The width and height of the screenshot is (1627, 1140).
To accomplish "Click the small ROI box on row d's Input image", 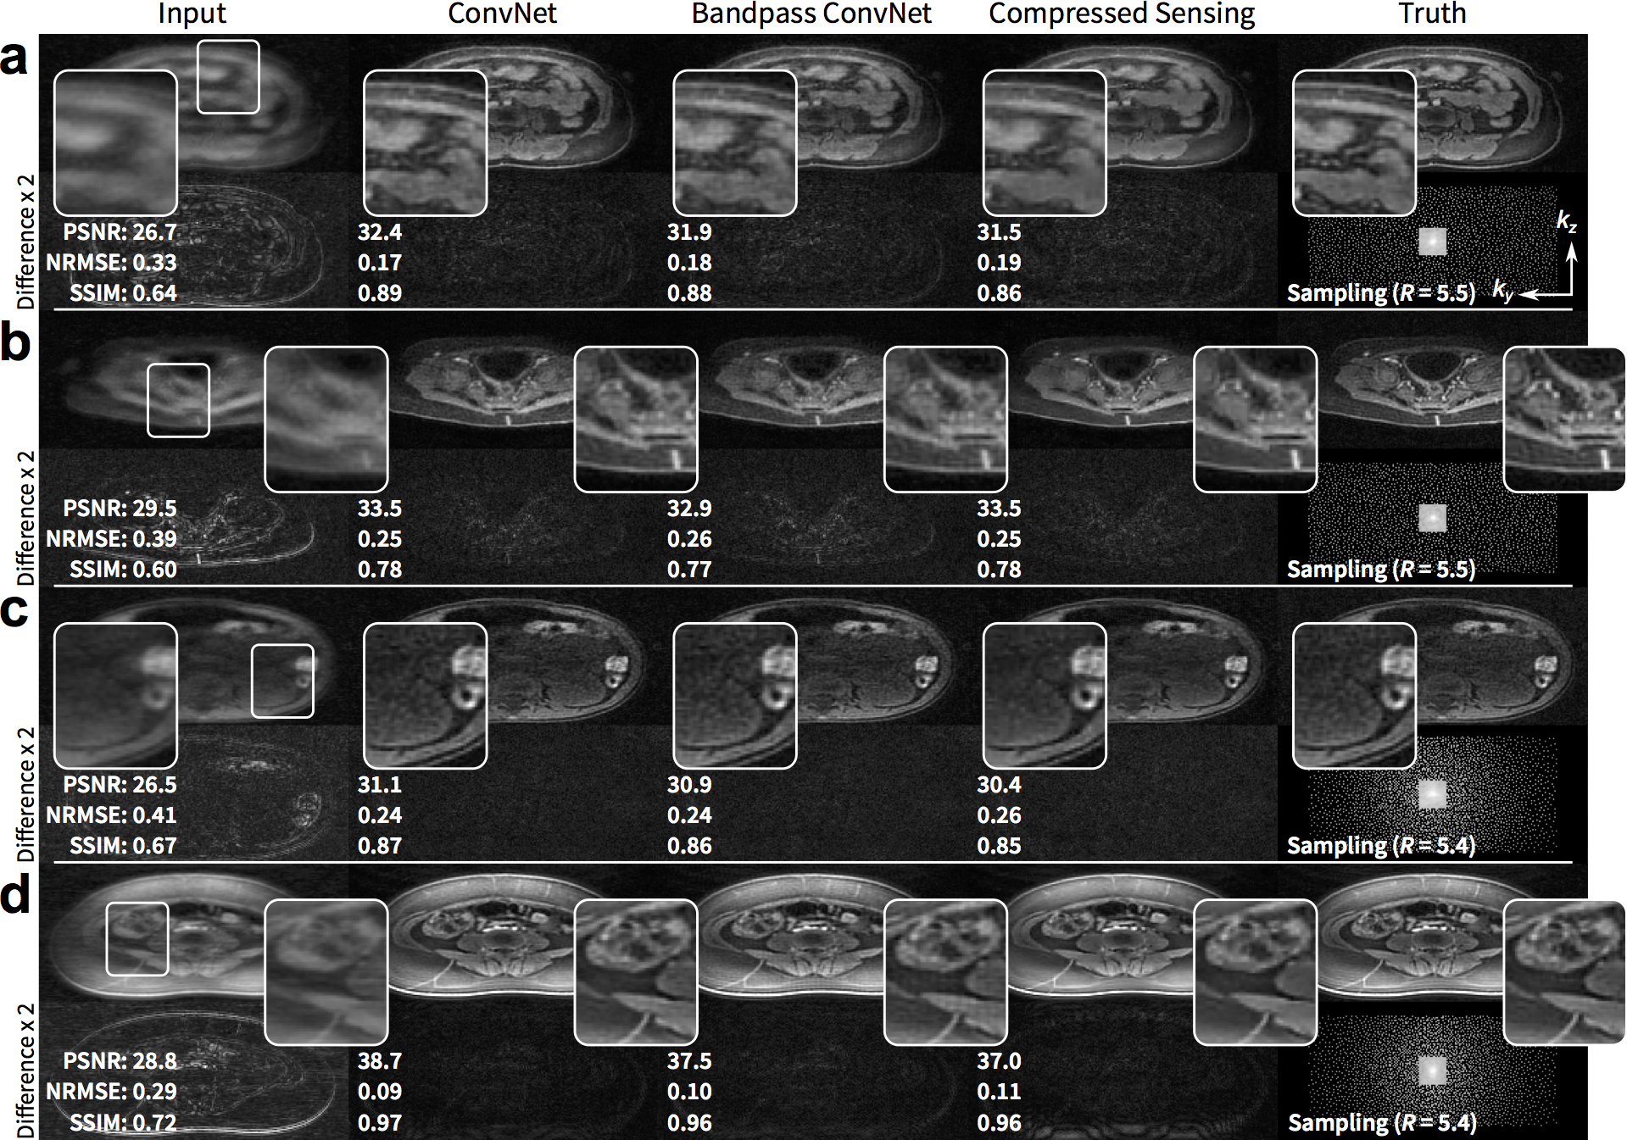I will pos(137,938).
